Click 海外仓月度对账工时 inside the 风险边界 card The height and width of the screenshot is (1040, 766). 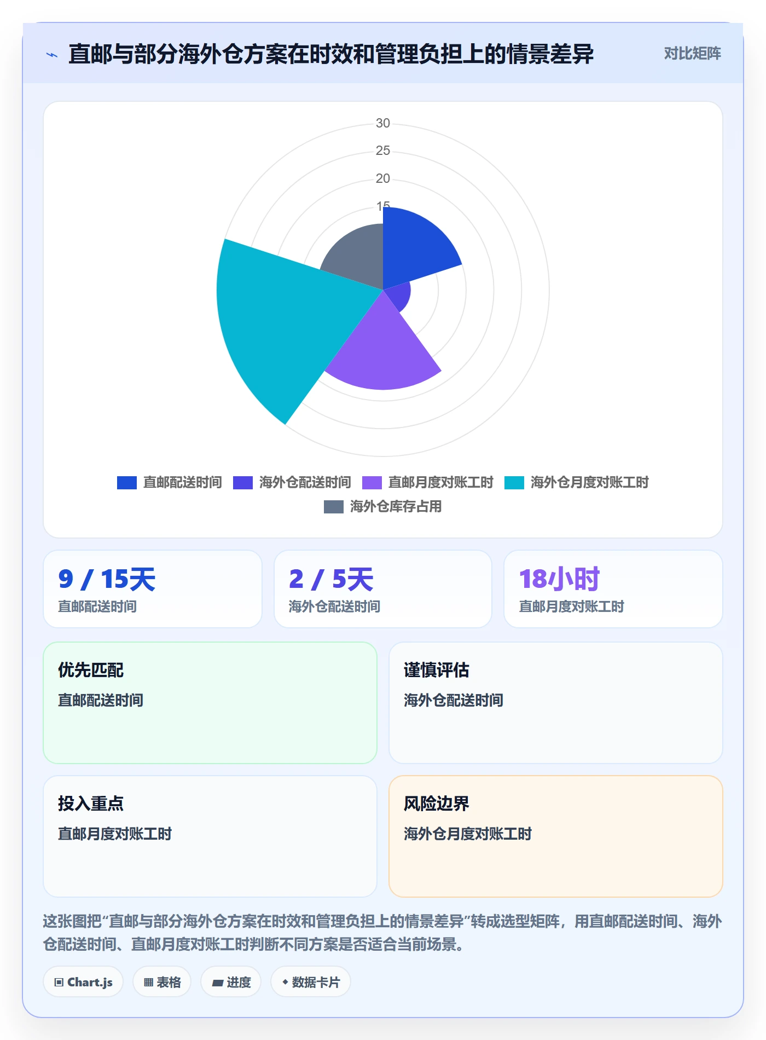(468, 834)
